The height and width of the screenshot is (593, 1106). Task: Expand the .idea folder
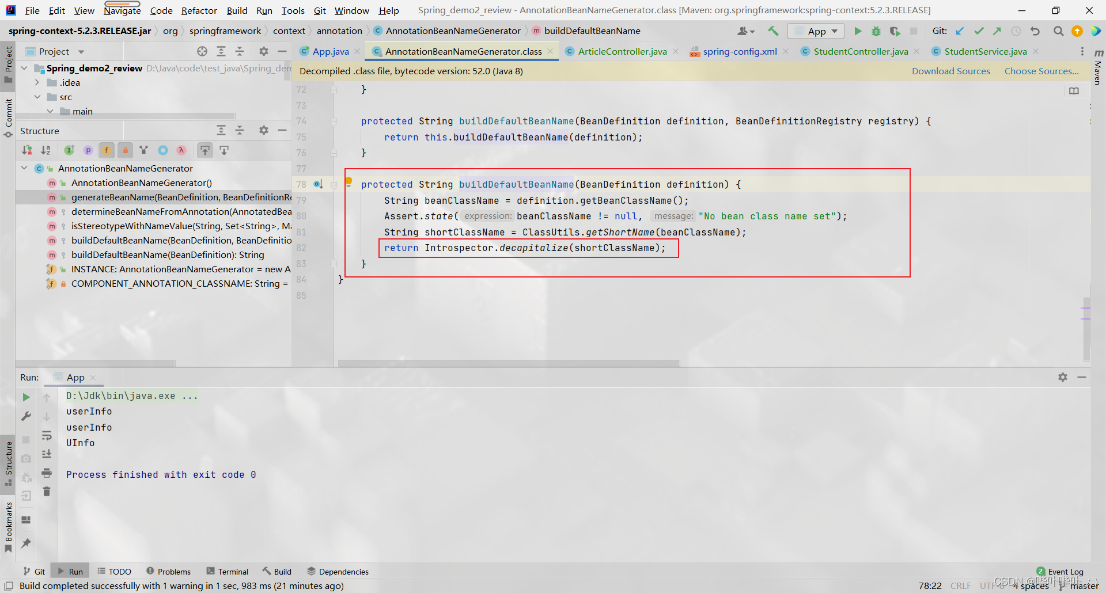(37, 82)
